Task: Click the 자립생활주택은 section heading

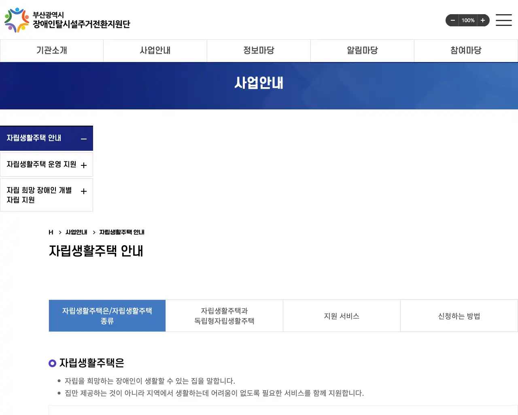Action: (x=92, y=363)
